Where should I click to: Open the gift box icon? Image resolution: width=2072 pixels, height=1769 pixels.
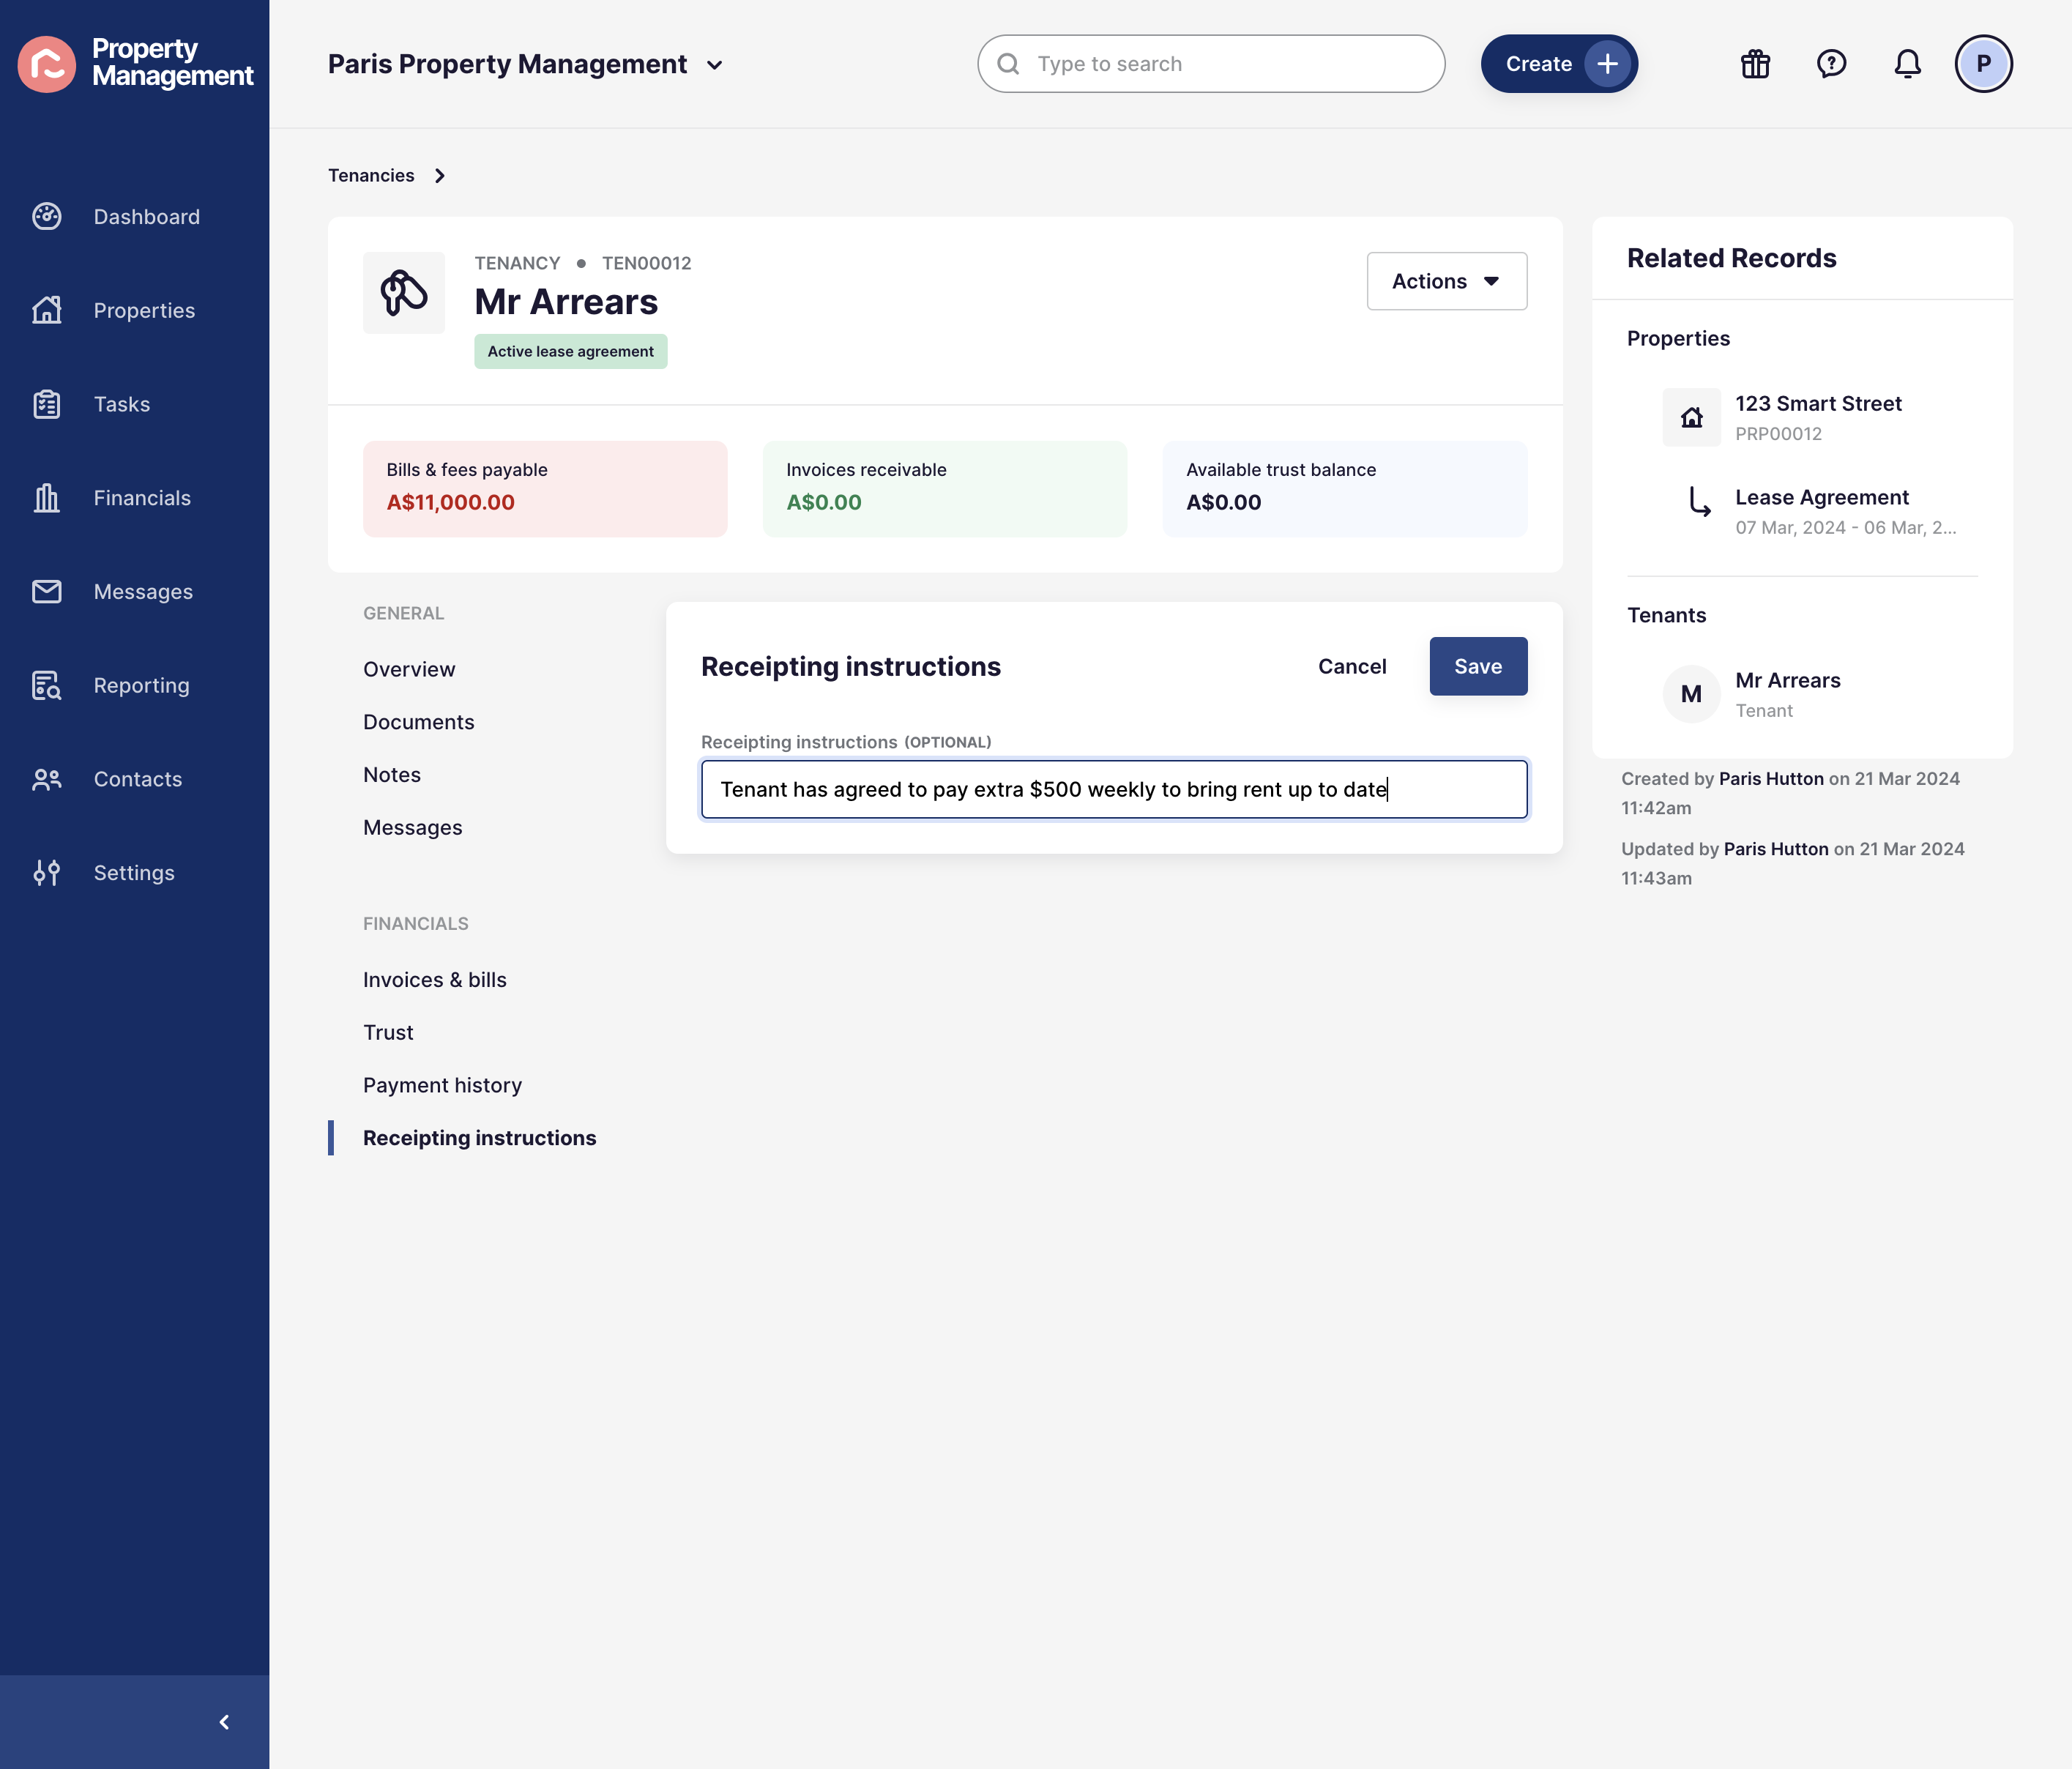(1755, 64)
